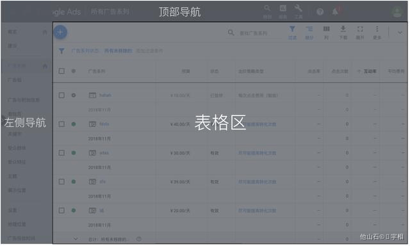The width and height of the screenshot is (410, 246).
Task: Click the campaign status filter chip
Action: (102, 51)
